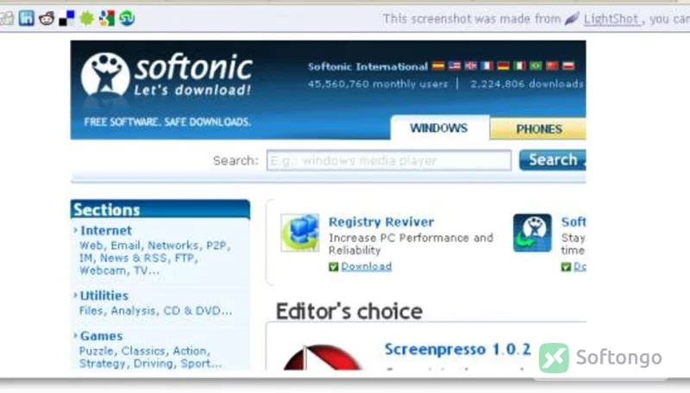The height and width of the screenshot is (393, 690).
Task: Select the Spanish flag
Action: click(438, 66)
